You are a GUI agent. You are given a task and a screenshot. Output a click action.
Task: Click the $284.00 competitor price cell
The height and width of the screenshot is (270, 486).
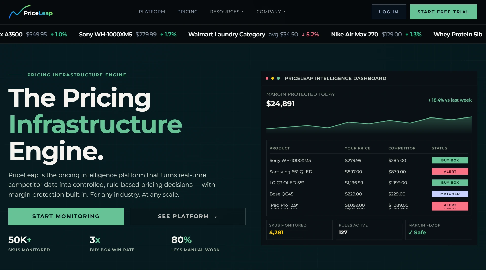click(x=397, y=160)
